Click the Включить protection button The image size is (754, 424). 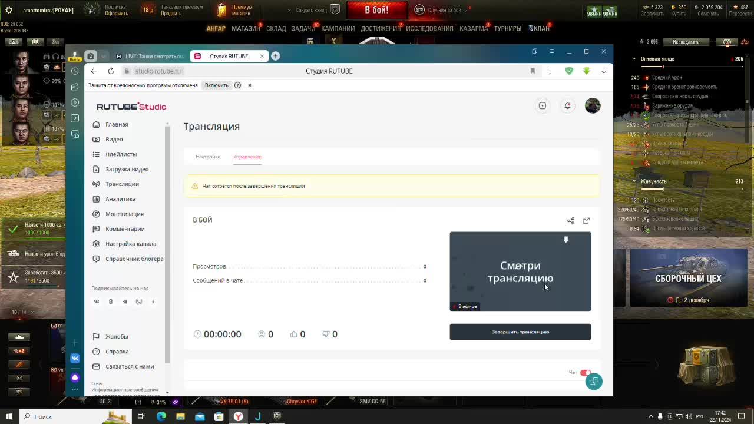point(216,85)
